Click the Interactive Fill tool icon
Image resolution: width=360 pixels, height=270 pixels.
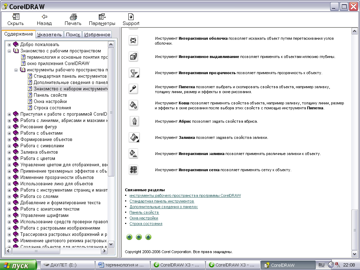(133, 154)
